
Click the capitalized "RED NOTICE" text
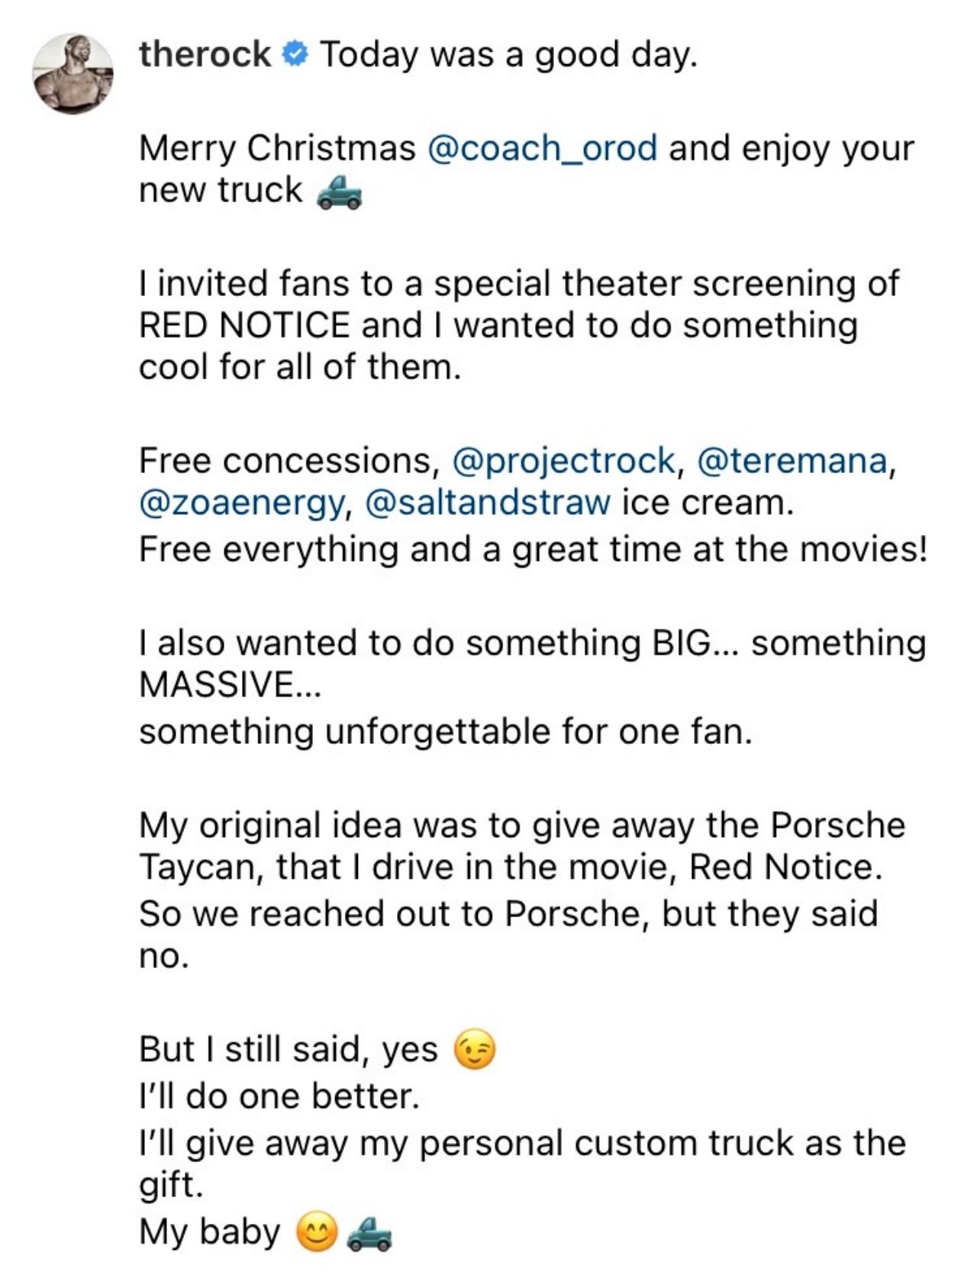(244, 325)
